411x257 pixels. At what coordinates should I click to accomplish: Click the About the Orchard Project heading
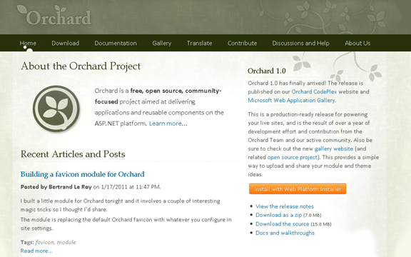[x=81, y=66]
